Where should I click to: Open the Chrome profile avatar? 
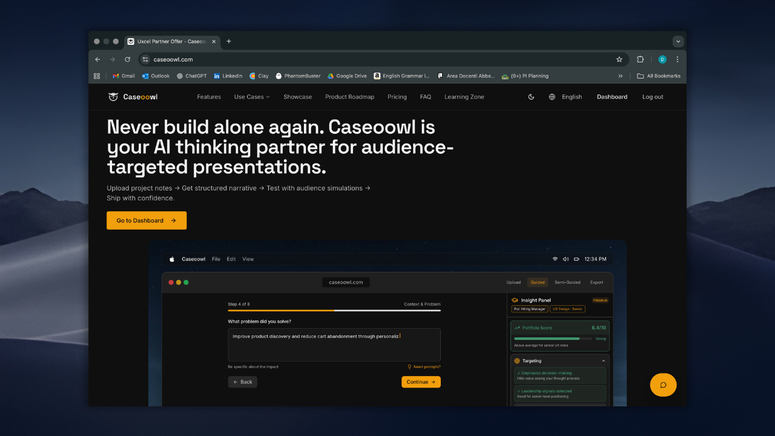click(x=662, y=59)
